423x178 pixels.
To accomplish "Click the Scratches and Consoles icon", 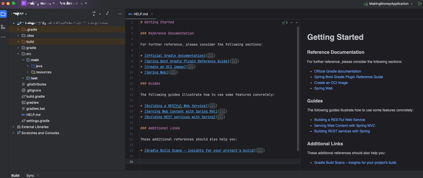I will [x=19, y=133].
